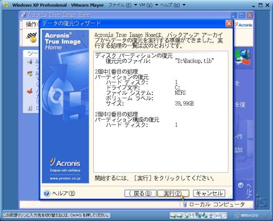Open the 操作 menu in Acronis main window
Viewport: 273px width, 221px height.
[32, 24]
